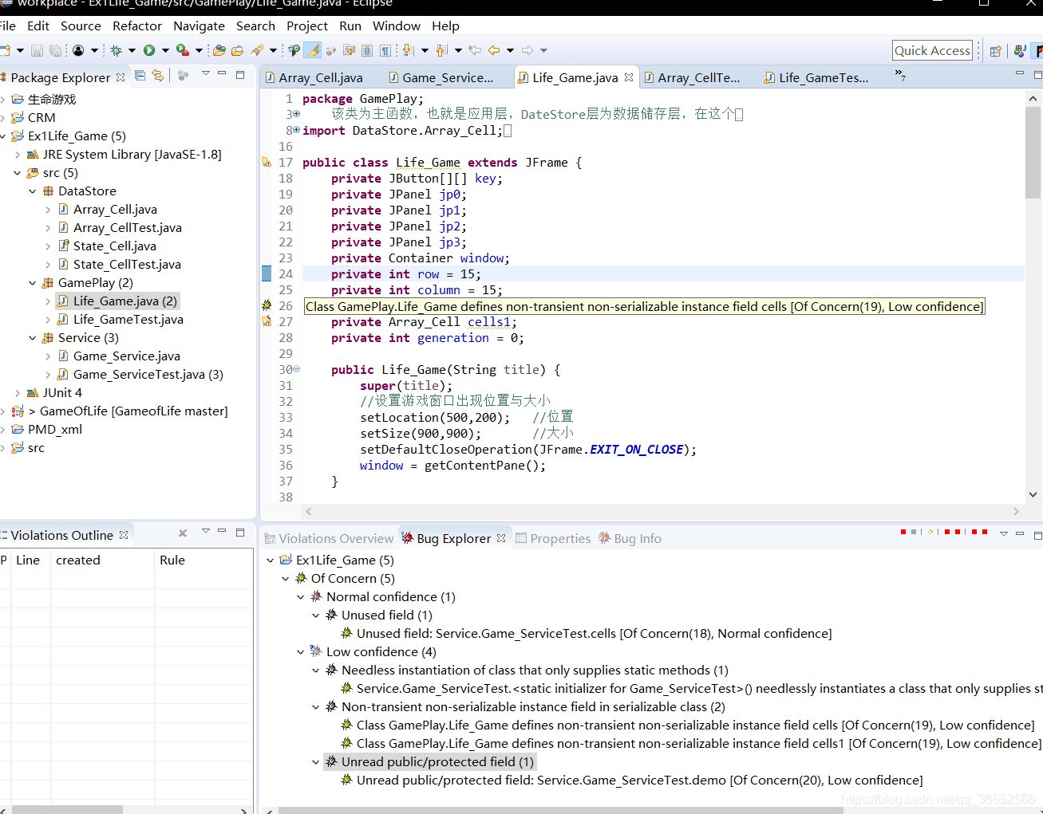The image size is (1043, 814).
Task: Collapse Normal confidence (1) bug group
Action: [x=301, y=597]
